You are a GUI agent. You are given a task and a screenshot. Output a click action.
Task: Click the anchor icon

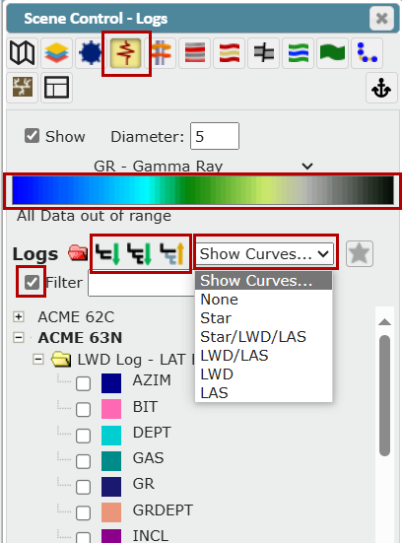click(381, 88)
